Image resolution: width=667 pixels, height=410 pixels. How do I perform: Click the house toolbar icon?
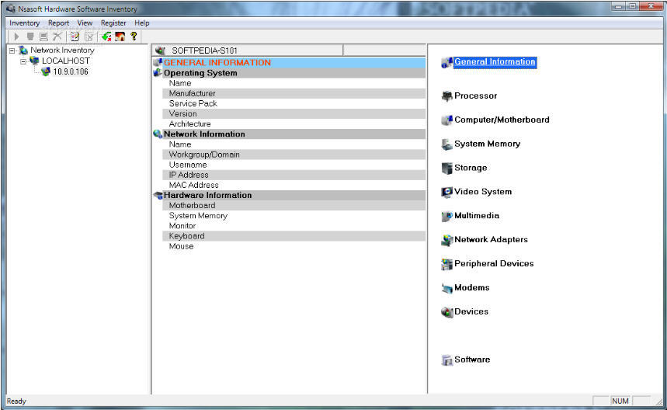[x=120, y=36]
